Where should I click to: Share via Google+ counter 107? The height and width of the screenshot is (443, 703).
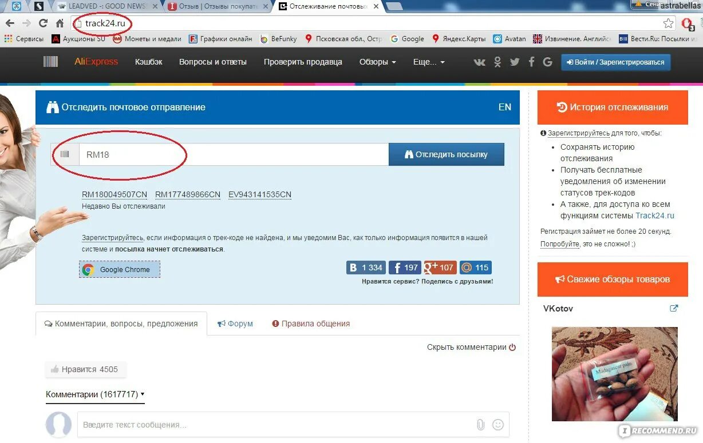pyautogui.click(x=440, y=268)
